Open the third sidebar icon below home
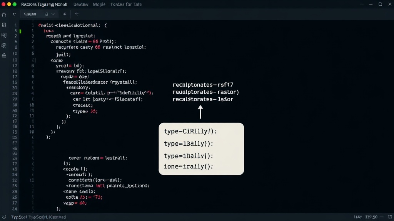The height and width of the screenshot is (221, 394). 4,45
